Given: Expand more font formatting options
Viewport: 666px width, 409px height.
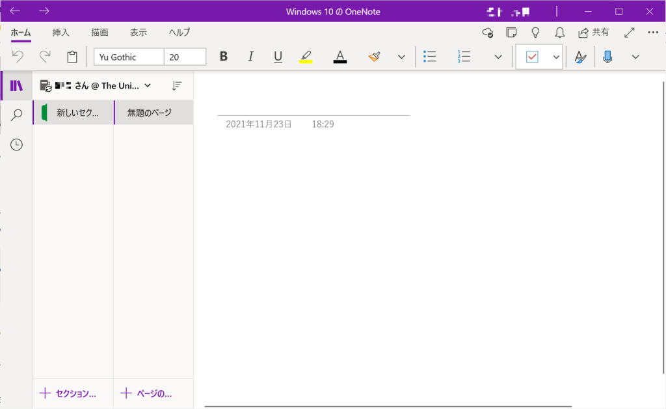Looking at the screenshot, I should click(401, 57).
